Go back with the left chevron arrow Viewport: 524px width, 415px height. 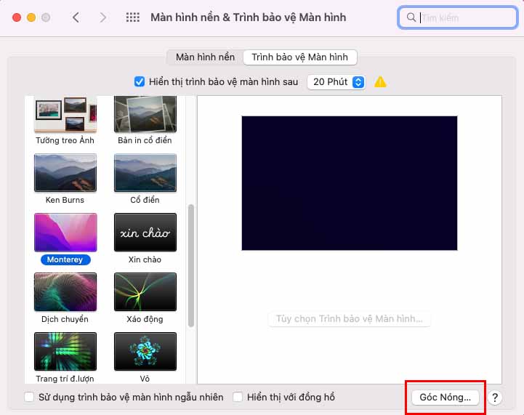click(x=76, y=17)
